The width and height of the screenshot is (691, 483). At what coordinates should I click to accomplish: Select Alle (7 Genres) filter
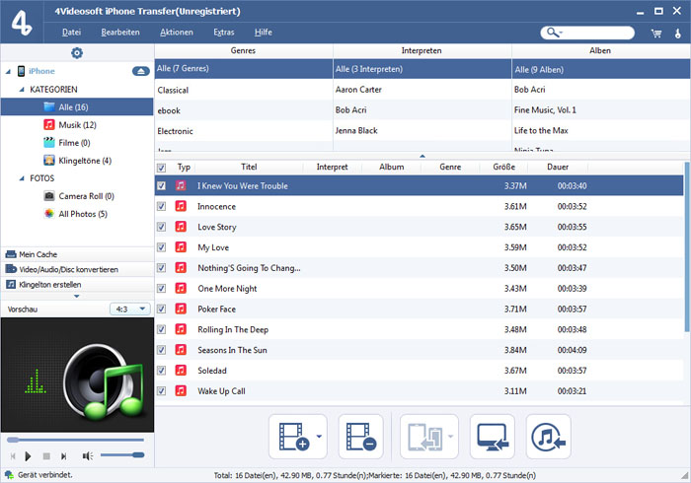244,69
